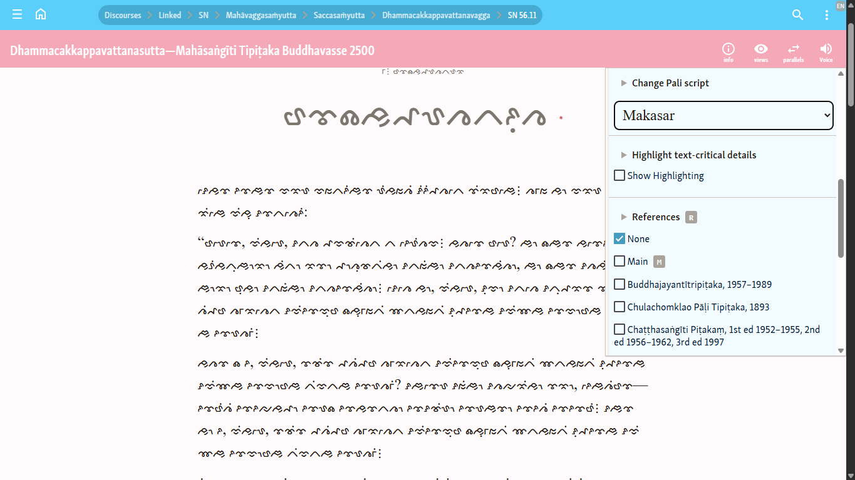This screenshot has width=855, height=480.
Task: Expand Change Pali script details
Action: pos(624,83)
